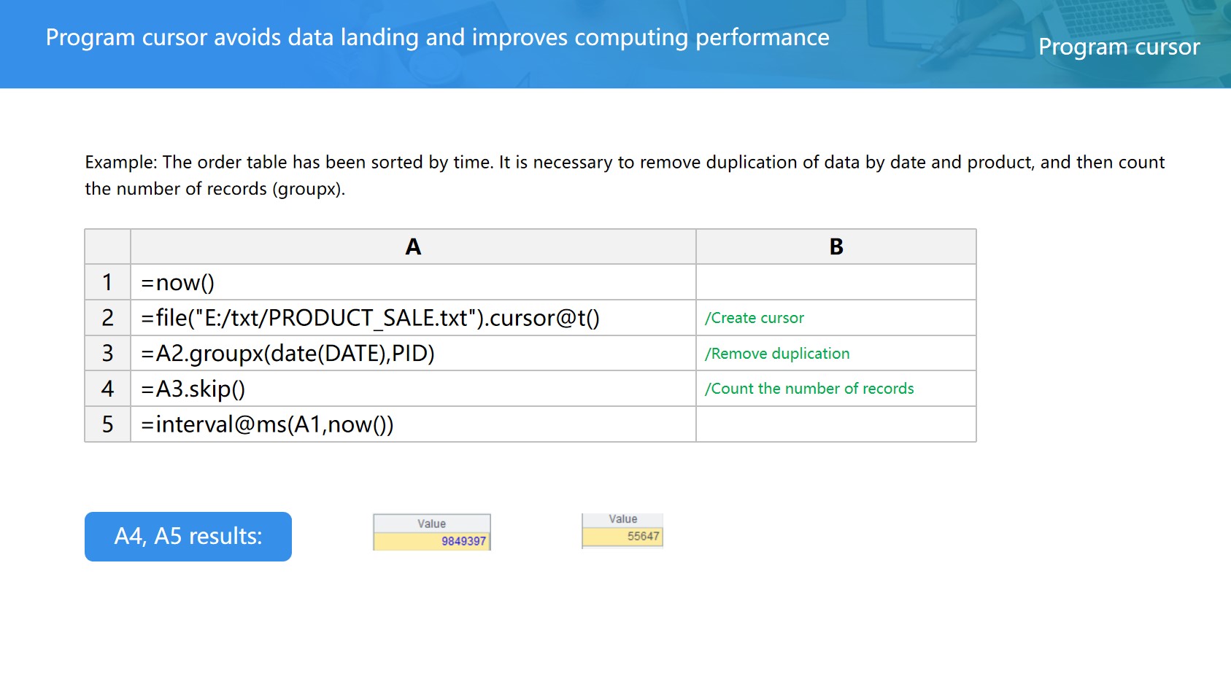Select the "/Remove duplication" comment cell

pyautogui.click(x=836, y=354)
